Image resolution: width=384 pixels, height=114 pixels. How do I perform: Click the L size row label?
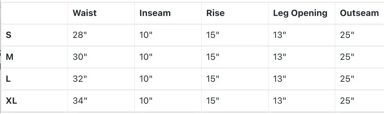coord(8,79)
